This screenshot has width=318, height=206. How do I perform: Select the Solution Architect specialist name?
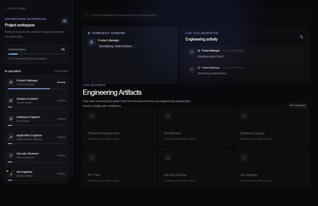tap(27, 99)
